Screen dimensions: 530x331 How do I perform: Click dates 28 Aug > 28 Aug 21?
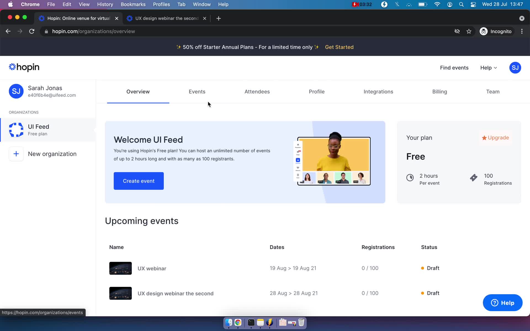click(x=293, y=293)
